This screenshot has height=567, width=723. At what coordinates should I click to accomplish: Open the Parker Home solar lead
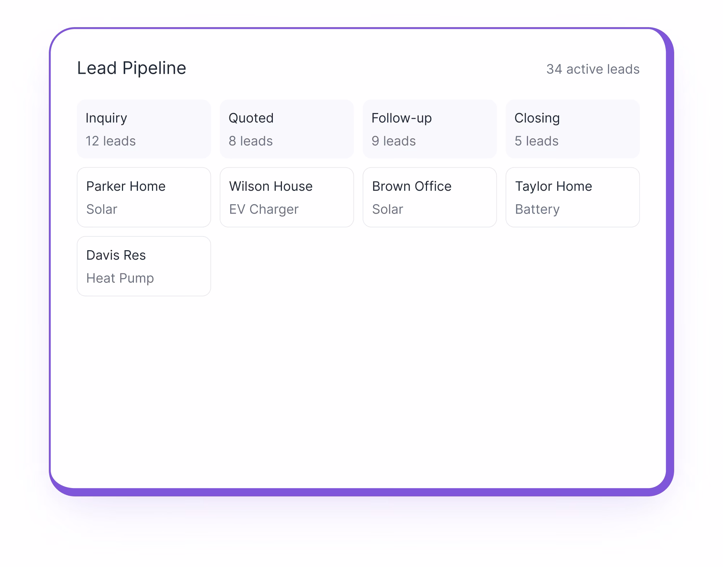tap(143, 197)
